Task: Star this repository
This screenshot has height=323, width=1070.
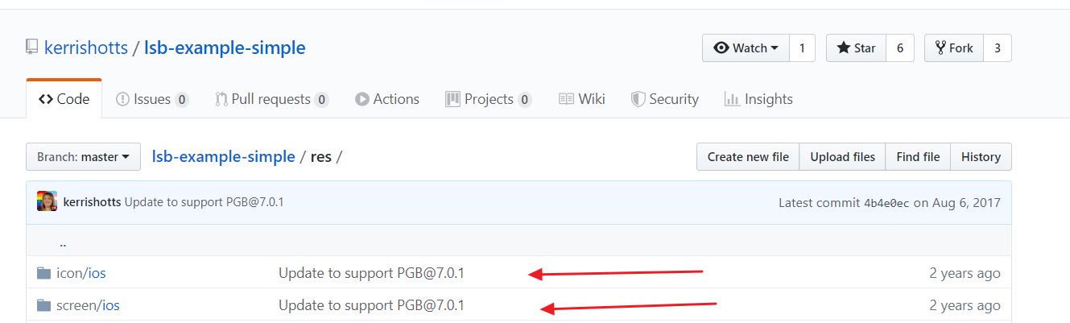Action: click(x=857, y=48)
